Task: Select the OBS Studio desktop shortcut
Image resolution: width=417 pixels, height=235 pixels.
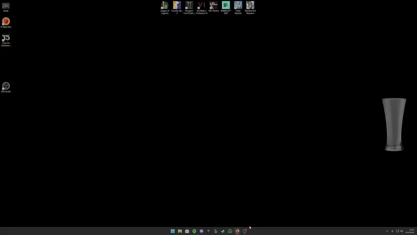Action: click(6, 88)
